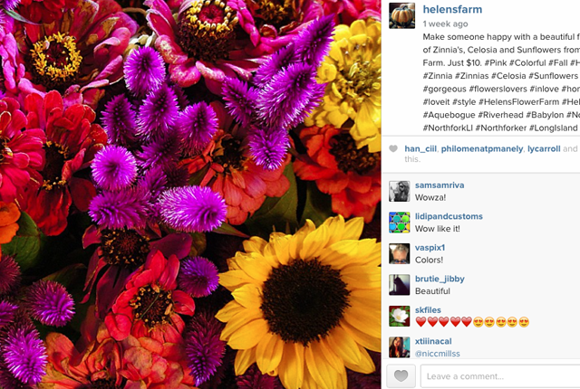This screenshot has width=580, height=389.
Task: Click samsamriva's avatar thumbnail
Action: pyautogui.click(x=399, y=191)
